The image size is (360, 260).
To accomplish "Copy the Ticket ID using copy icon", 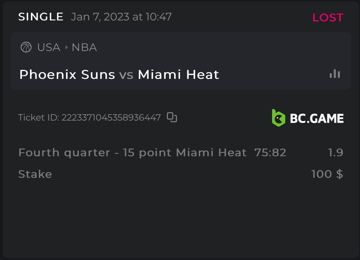I will (172, 117).
